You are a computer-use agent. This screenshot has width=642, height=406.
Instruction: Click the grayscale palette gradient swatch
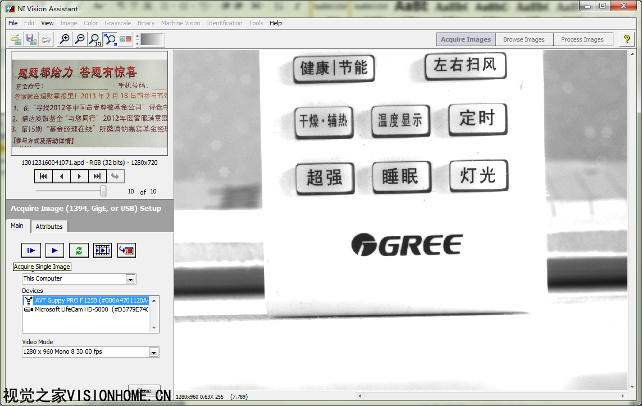coord(152,39)
